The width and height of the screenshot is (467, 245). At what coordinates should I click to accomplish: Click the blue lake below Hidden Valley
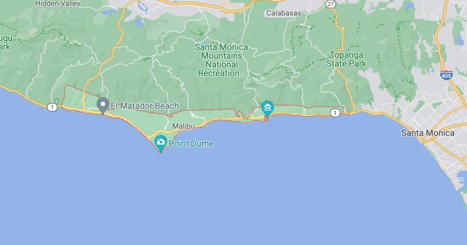click(x=110, y=12)
